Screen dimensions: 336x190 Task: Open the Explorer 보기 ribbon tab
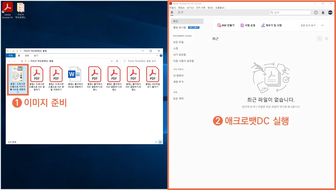click(x=36, y=56)
